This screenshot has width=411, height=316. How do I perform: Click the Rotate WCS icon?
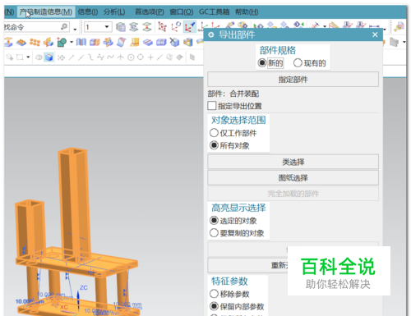click(x=176, y=27)
